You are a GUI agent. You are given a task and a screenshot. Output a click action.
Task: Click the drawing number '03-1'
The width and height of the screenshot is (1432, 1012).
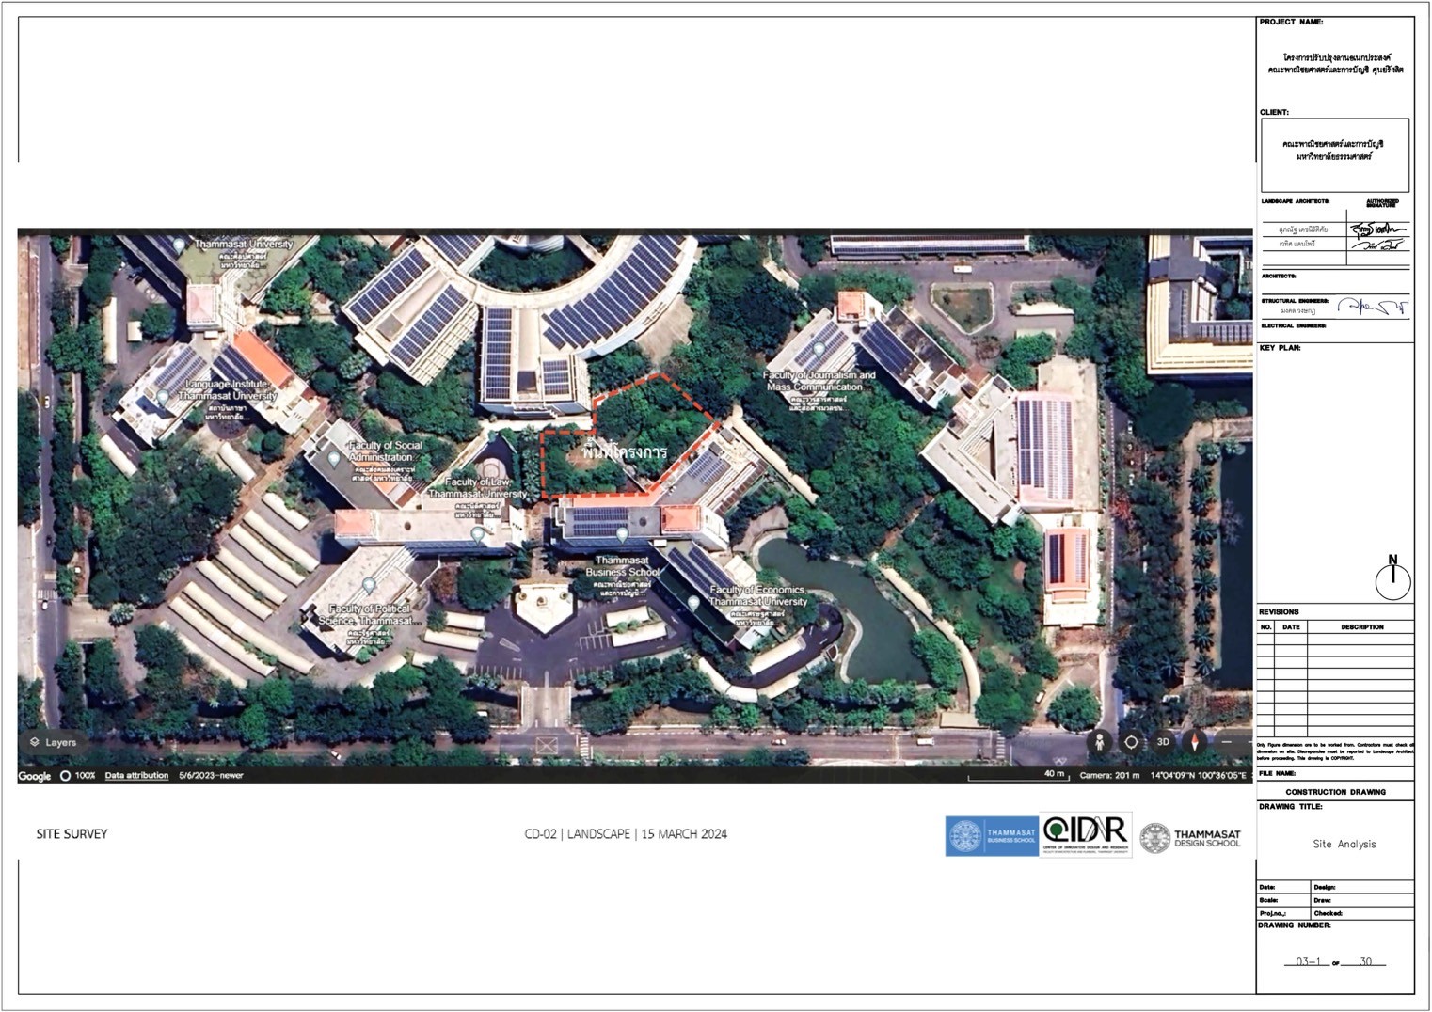click(1309, 962)
